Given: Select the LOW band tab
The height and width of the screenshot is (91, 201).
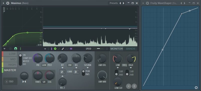Looking at the screenshot, I should click(10, 54).
